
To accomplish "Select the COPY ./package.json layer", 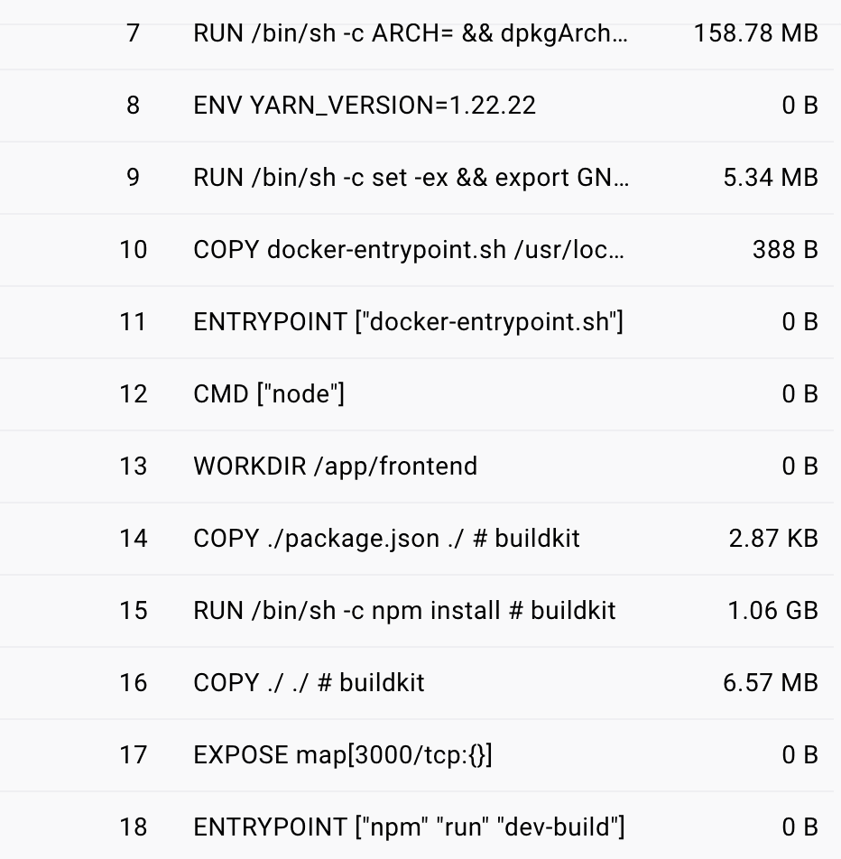I will (386, 539).
